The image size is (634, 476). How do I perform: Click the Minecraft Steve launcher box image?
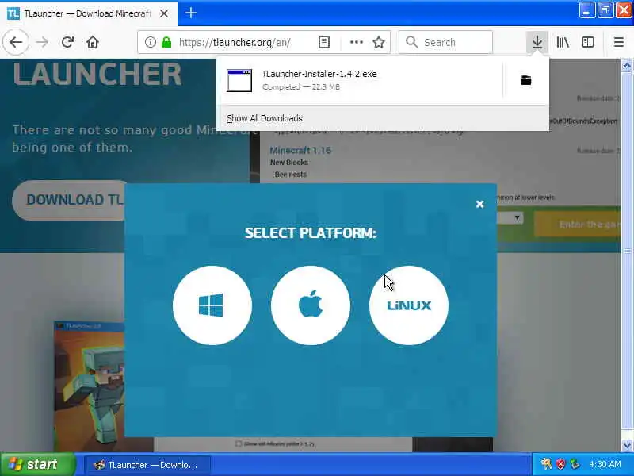coord(90,386)
